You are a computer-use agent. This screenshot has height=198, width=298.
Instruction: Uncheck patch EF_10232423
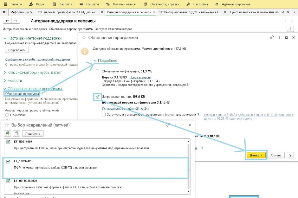pos(9,161)
